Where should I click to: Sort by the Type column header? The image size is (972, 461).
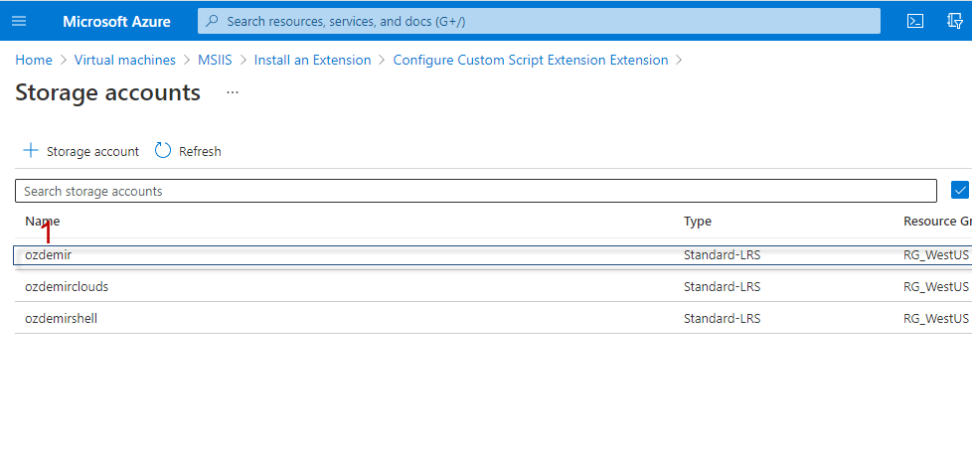click(x=698, y=222)
